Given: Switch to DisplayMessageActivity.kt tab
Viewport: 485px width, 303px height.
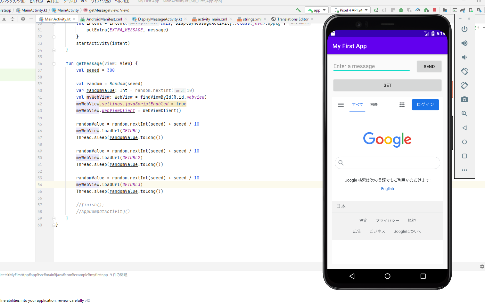Looking at the screenshot, I should pos(160,19).
